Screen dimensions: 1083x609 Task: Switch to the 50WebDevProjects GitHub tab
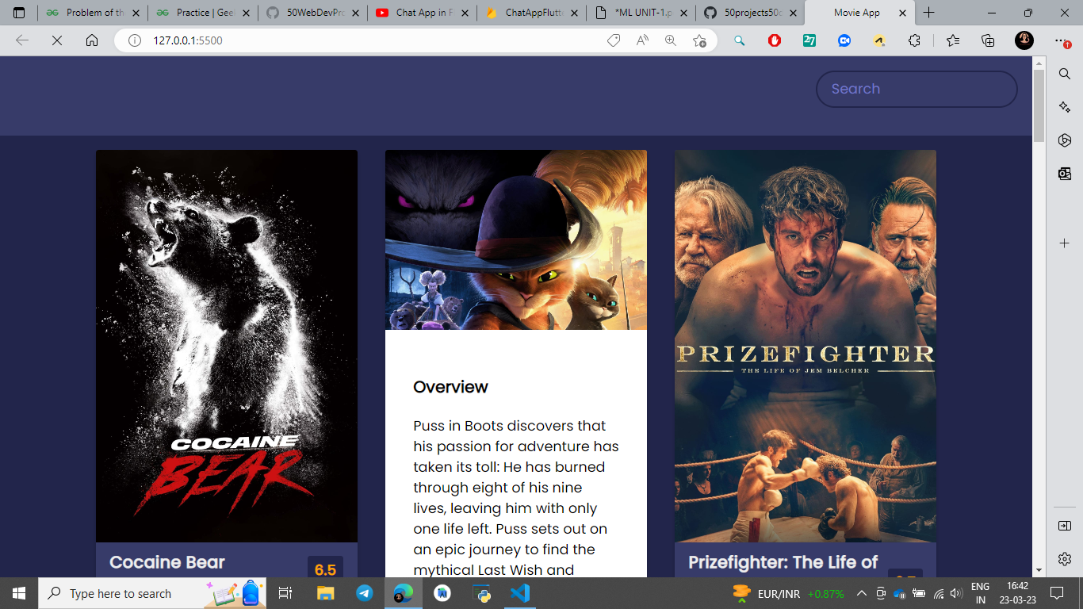click(x=312, y=13)
